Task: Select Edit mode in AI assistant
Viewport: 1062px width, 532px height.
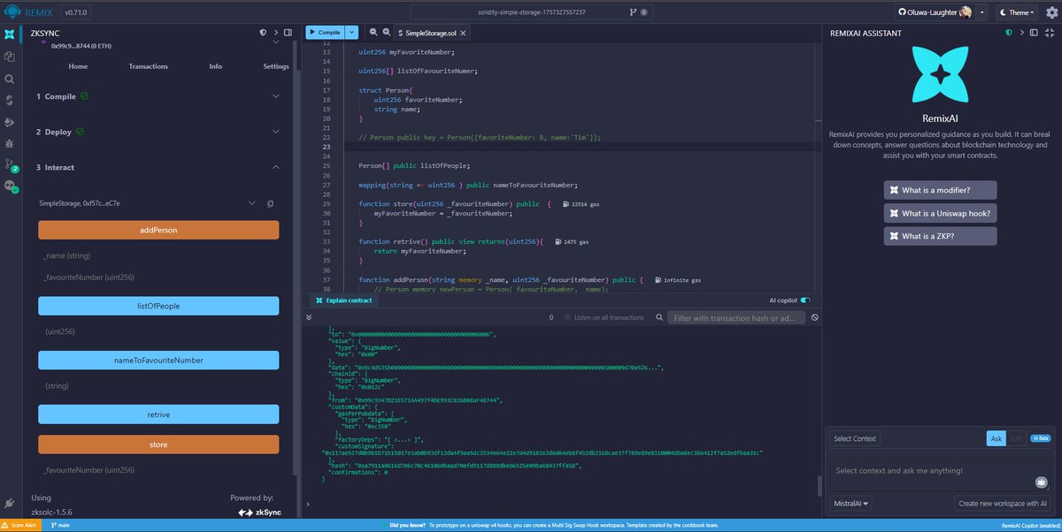Action: pos(1016,438)
